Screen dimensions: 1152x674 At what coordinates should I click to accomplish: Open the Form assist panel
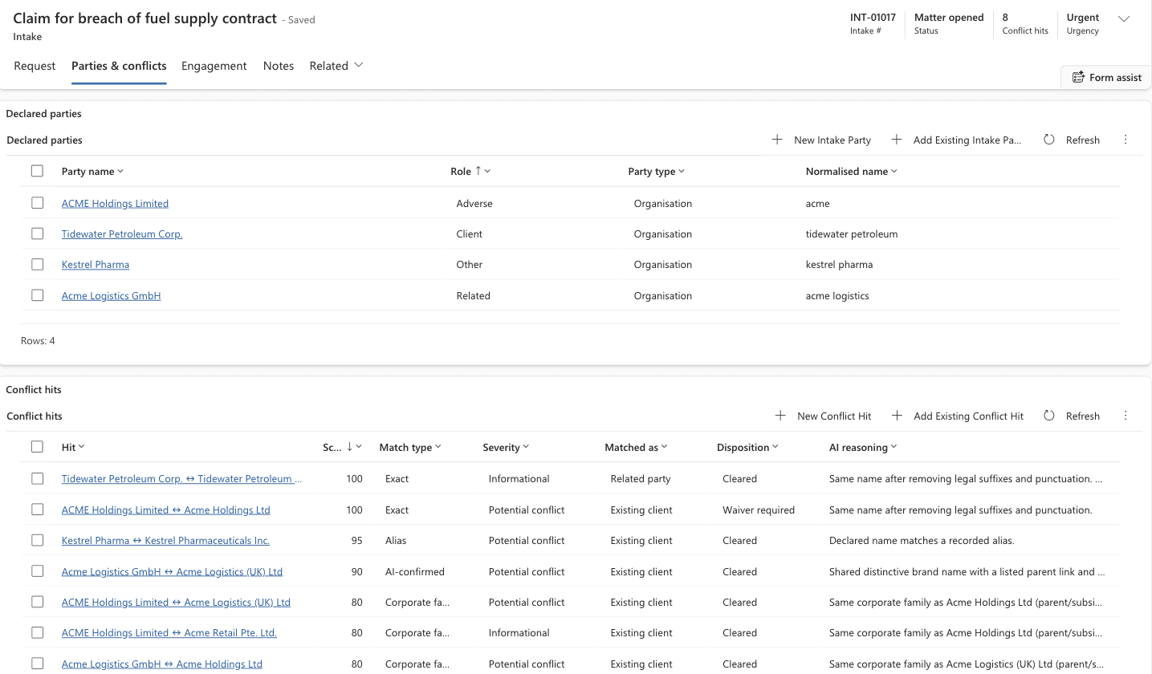pyautogui.click(x=1106, y=78)
